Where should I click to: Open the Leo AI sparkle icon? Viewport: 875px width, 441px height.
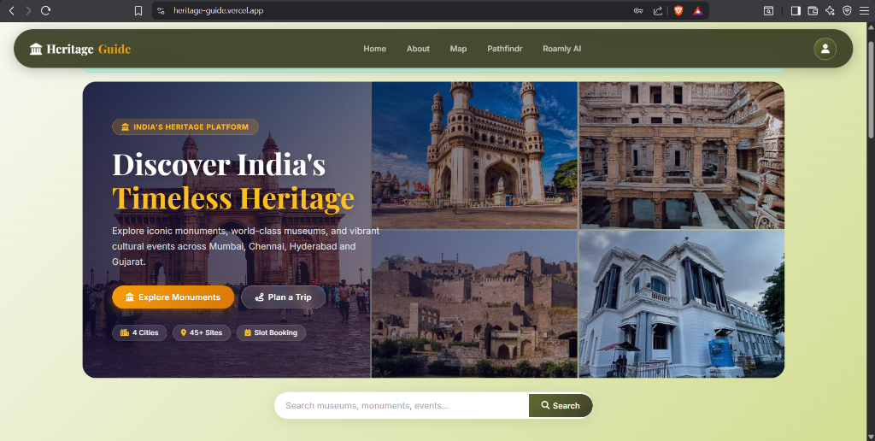[x=830, y=10]
